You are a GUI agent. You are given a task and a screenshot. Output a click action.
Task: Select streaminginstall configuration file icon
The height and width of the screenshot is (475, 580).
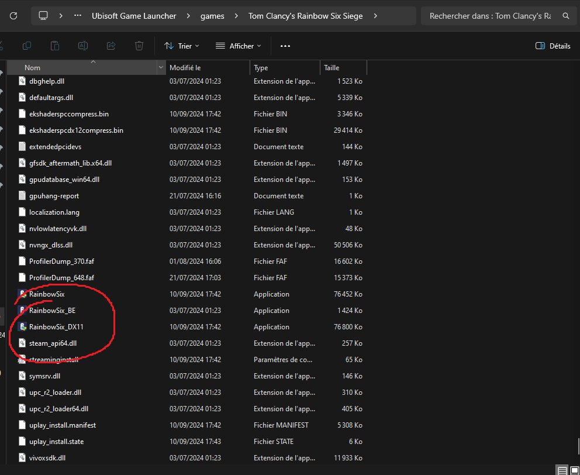coord(22,360)
